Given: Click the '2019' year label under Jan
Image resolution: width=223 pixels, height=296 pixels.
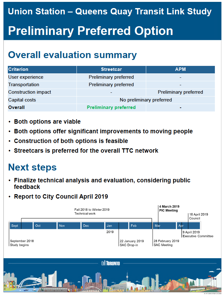Looking at the screenshot, I should 110,232.
